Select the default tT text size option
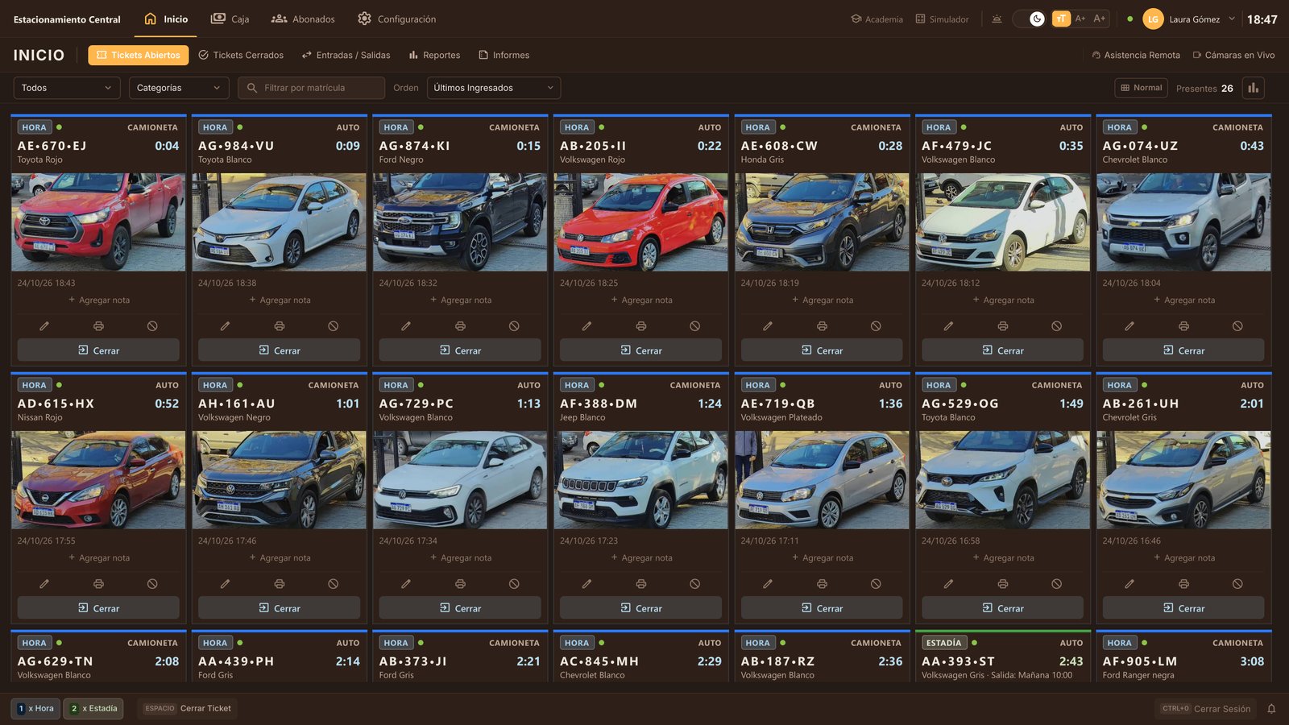Image resolution: width=1289 pixels, height=725 pixels. tap(1061, 19)
